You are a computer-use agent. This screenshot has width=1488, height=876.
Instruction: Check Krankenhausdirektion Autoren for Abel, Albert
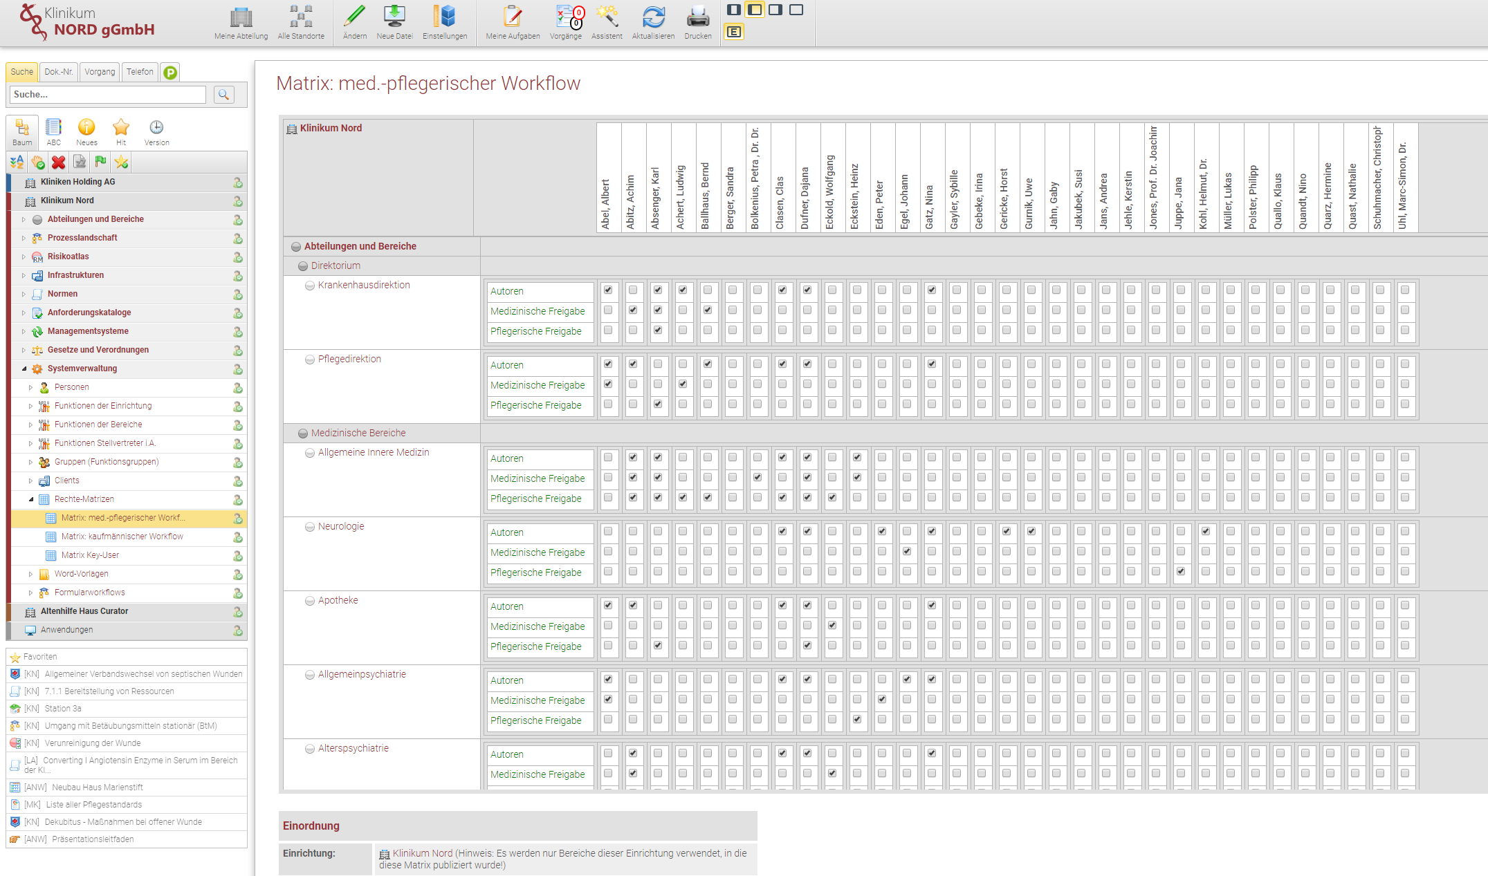[x=608, y=290]
